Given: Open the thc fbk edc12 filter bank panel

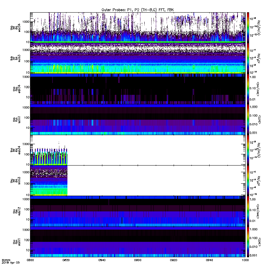Looking at the screenshot, I should tap(138, 211).
